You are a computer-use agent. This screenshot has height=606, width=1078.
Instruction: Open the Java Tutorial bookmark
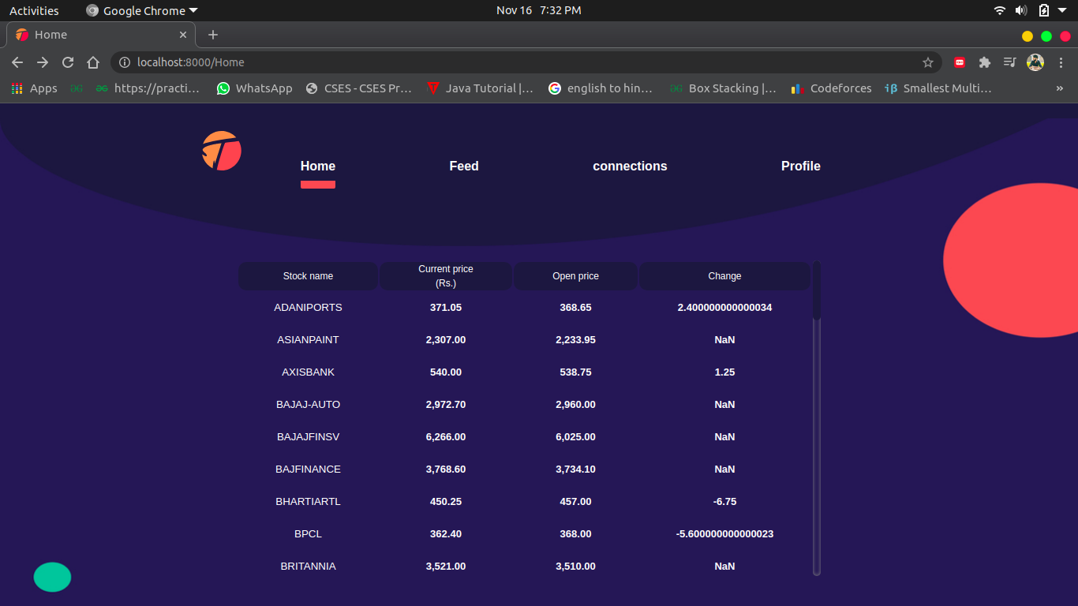coord(480,88)
